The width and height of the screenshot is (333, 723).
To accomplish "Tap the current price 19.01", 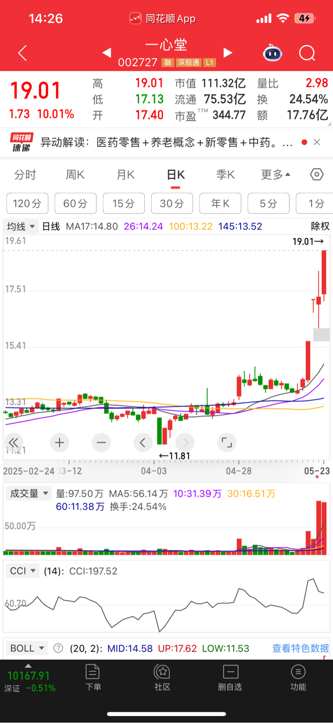I will coord(36,90).
